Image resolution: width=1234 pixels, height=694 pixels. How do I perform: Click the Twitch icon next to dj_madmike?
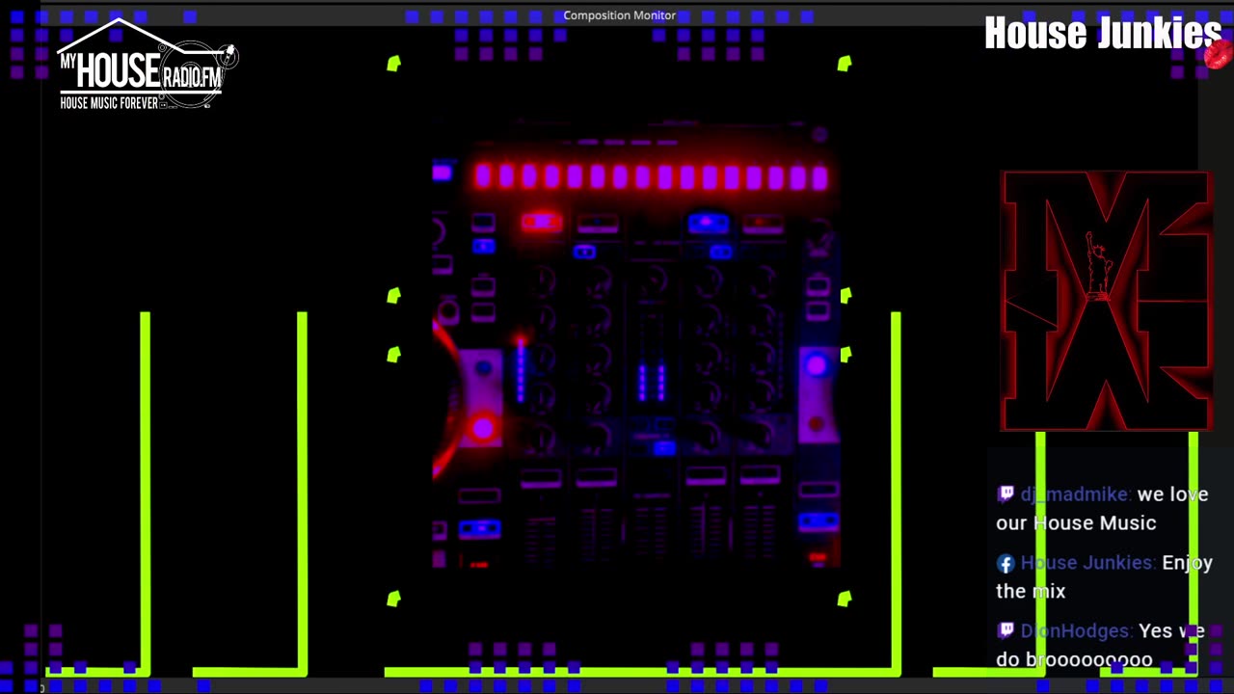click(1006, 494)
